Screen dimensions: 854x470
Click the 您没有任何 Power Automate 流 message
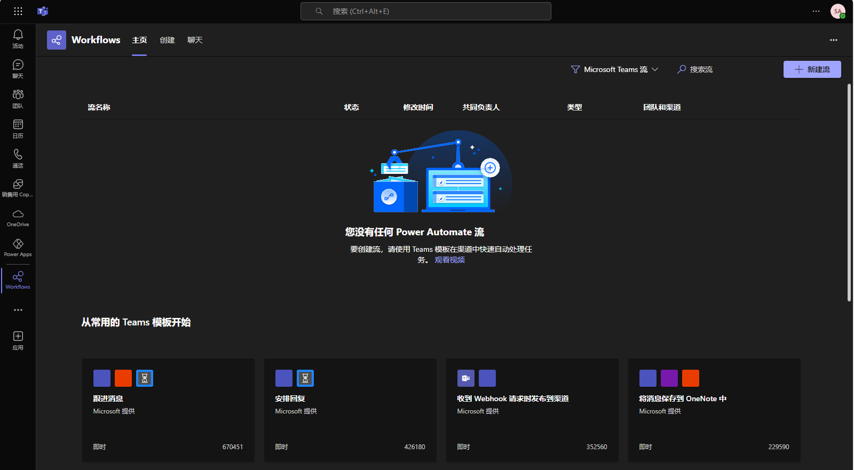click(x=415, y=232)
